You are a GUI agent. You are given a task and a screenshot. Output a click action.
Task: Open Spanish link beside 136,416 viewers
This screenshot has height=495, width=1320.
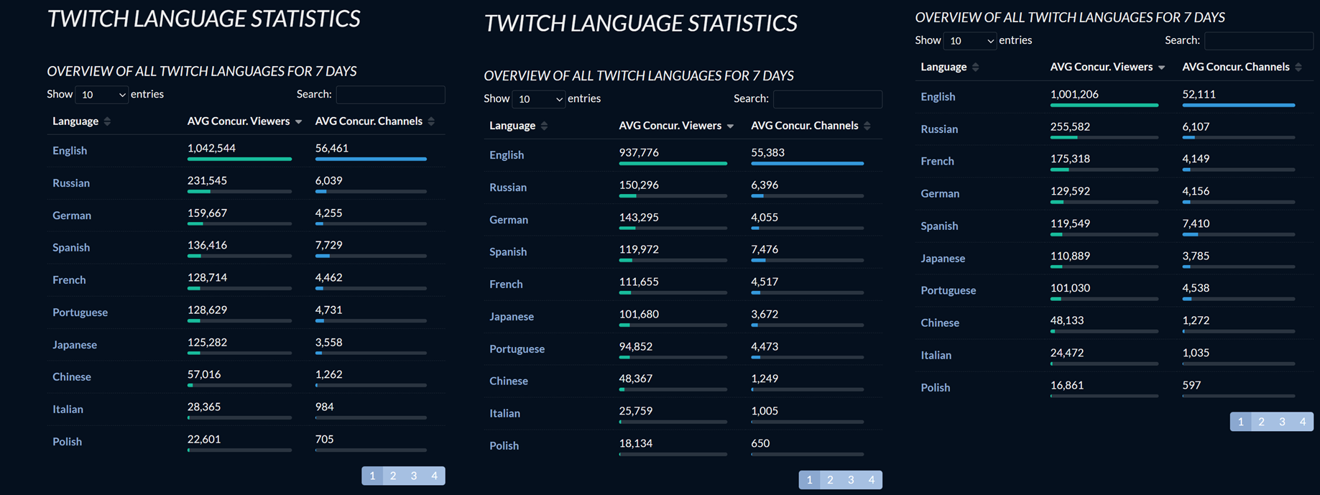coord(71,247)
